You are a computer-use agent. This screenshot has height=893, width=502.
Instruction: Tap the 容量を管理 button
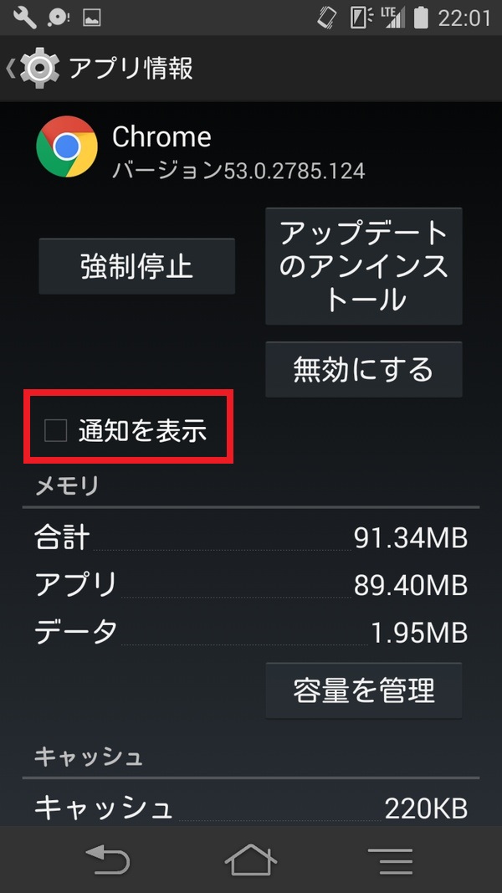coord(364,690)
